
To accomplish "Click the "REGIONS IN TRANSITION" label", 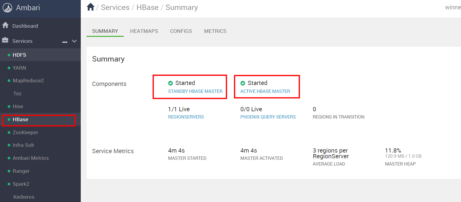I will point(338,117).
